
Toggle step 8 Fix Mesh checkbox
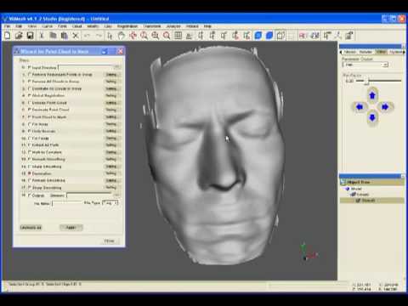[30, 124]
